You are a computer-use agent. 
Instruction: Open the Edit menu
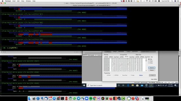pos(18,1)
